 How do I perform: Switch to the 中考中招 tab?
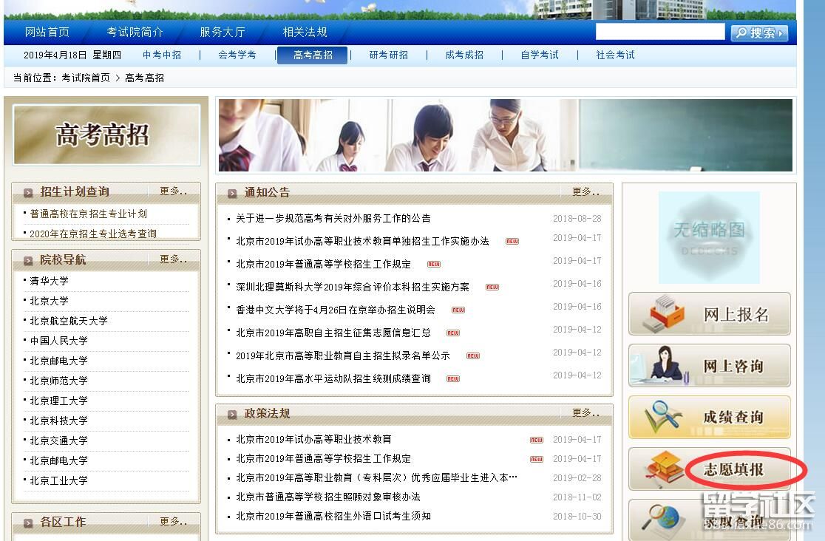pyautogui.click(x=162, y=55)
